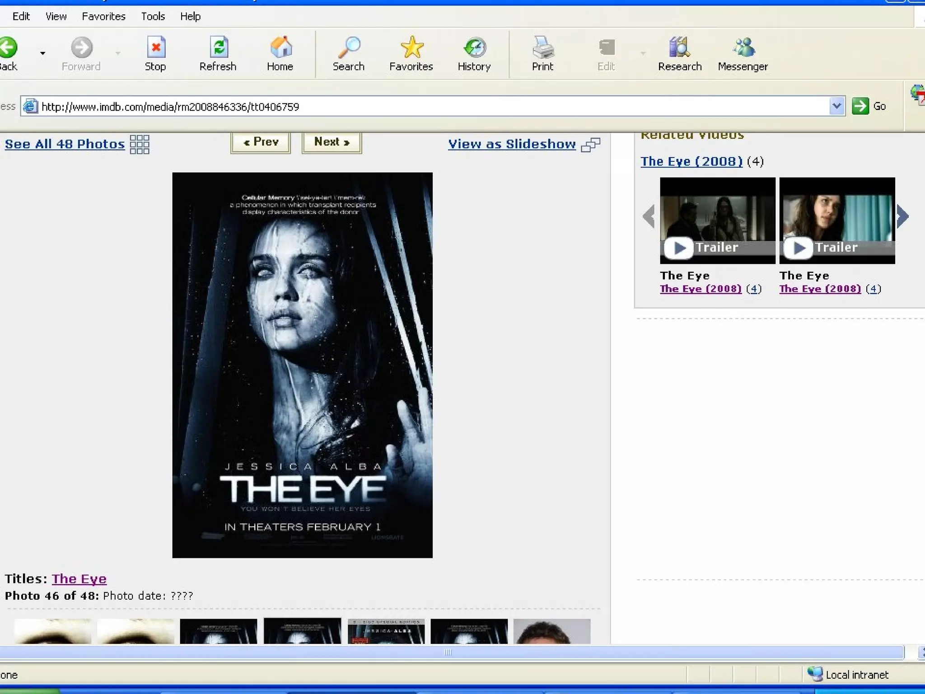Click the Refresh page icon
The image size is (925, 694).
pos(218,48)
